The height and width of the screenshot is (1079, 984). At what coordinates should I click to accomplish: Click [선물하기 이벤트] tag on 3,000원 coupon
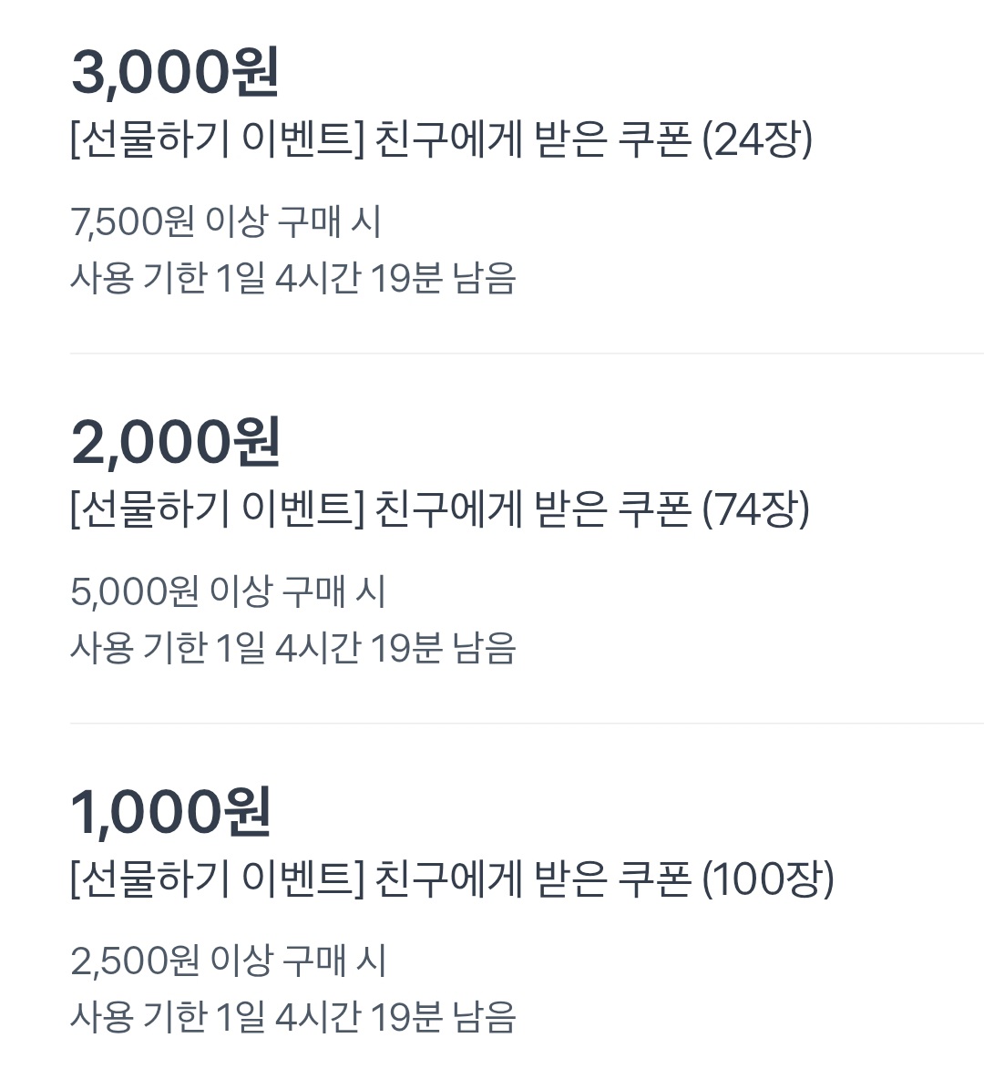tap(217, 140)
